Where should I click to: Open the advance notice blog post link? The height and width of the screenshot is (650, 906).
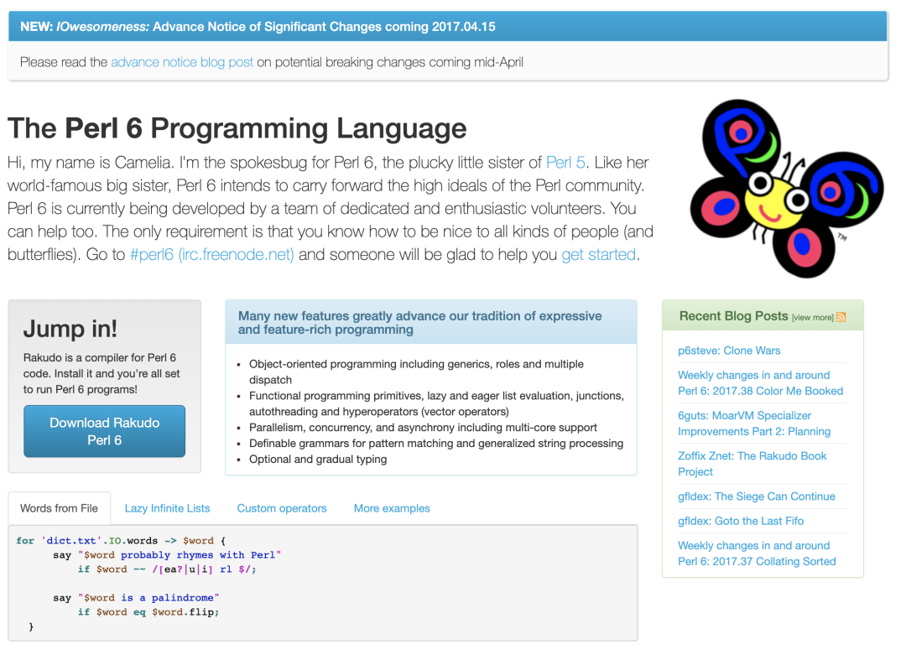tap(182, 62)
